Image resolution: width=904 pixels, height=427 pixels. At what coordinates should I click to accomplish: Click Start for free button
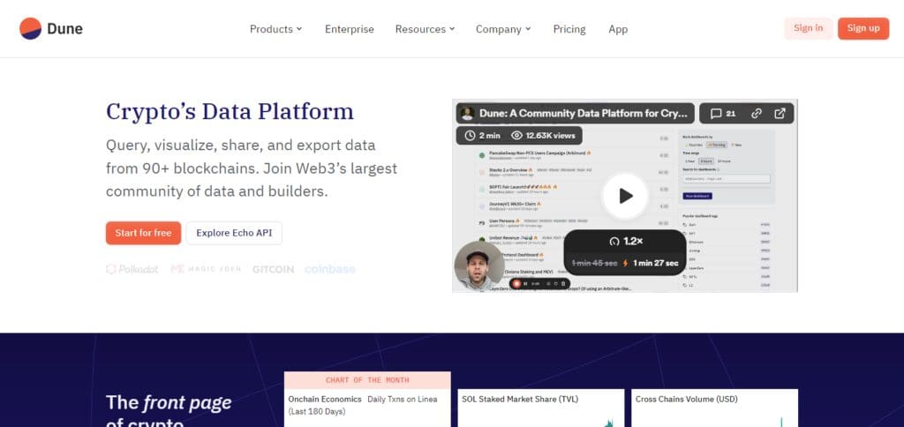[x=143, y=233]
